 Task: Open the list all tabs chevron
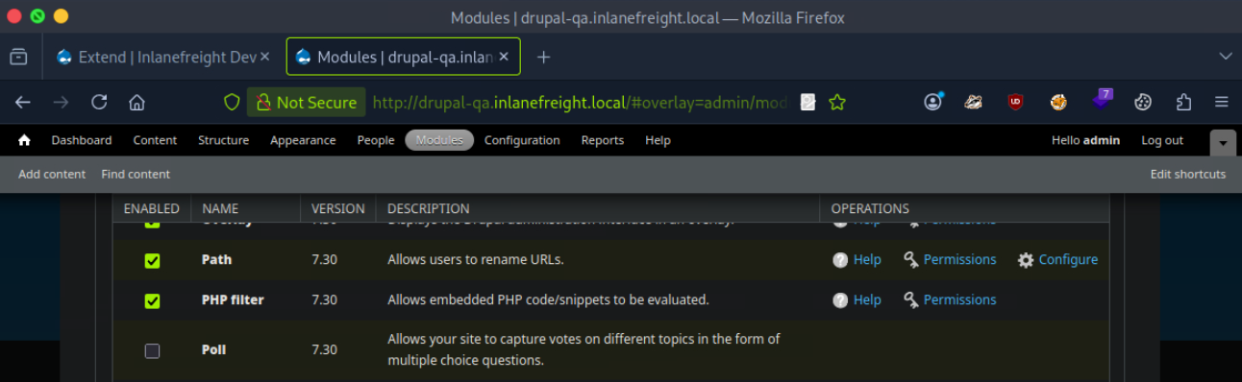(x=1225, y=57)
